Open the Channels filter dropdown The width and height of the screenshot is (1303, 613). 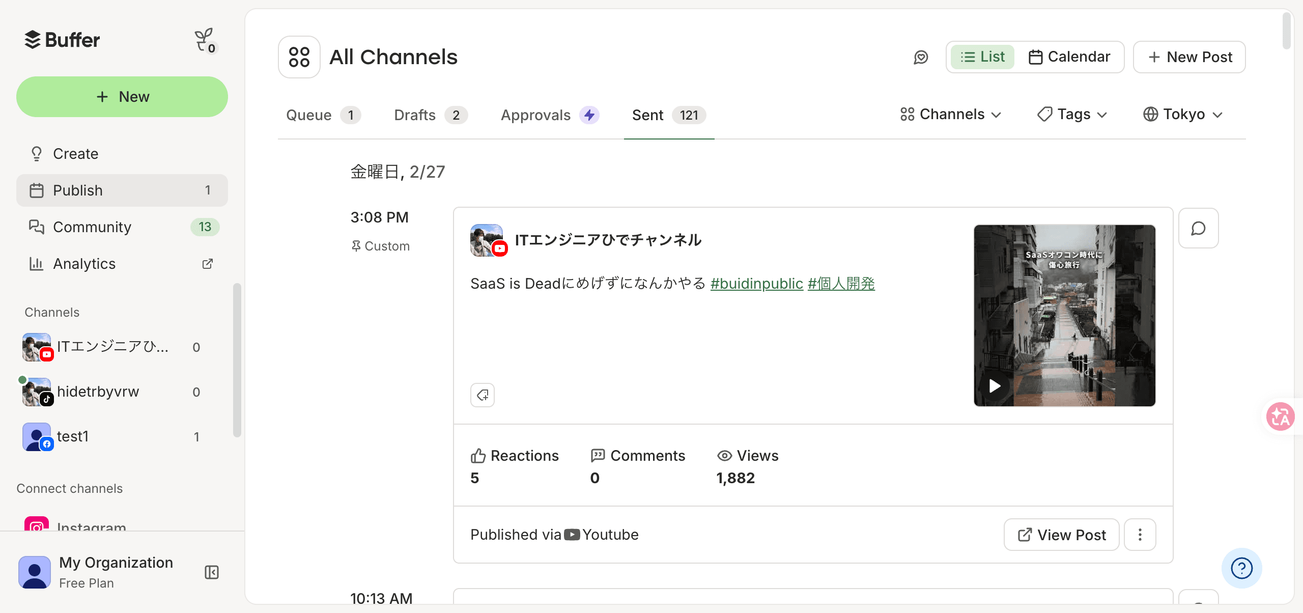950,114
